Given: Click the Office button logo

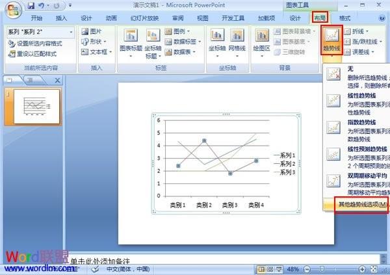Looking at the screenshot, I should (x=14, y=10).
